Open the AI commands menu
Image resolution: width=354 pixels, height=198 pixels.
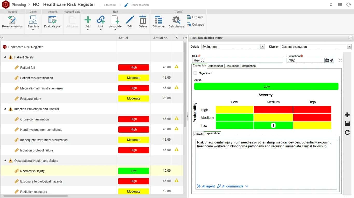coord(233,186)
